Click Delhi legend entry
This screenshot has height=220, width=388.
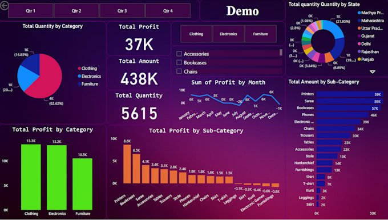coord(364,44)
